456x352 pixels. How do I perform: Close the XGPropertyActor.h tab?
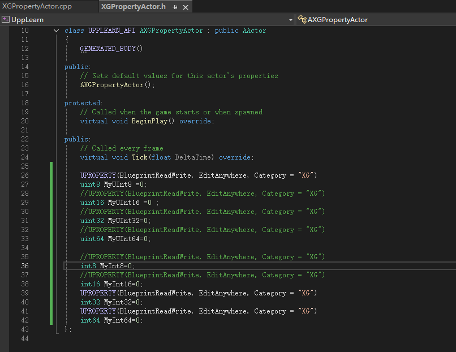pos(186,7)
